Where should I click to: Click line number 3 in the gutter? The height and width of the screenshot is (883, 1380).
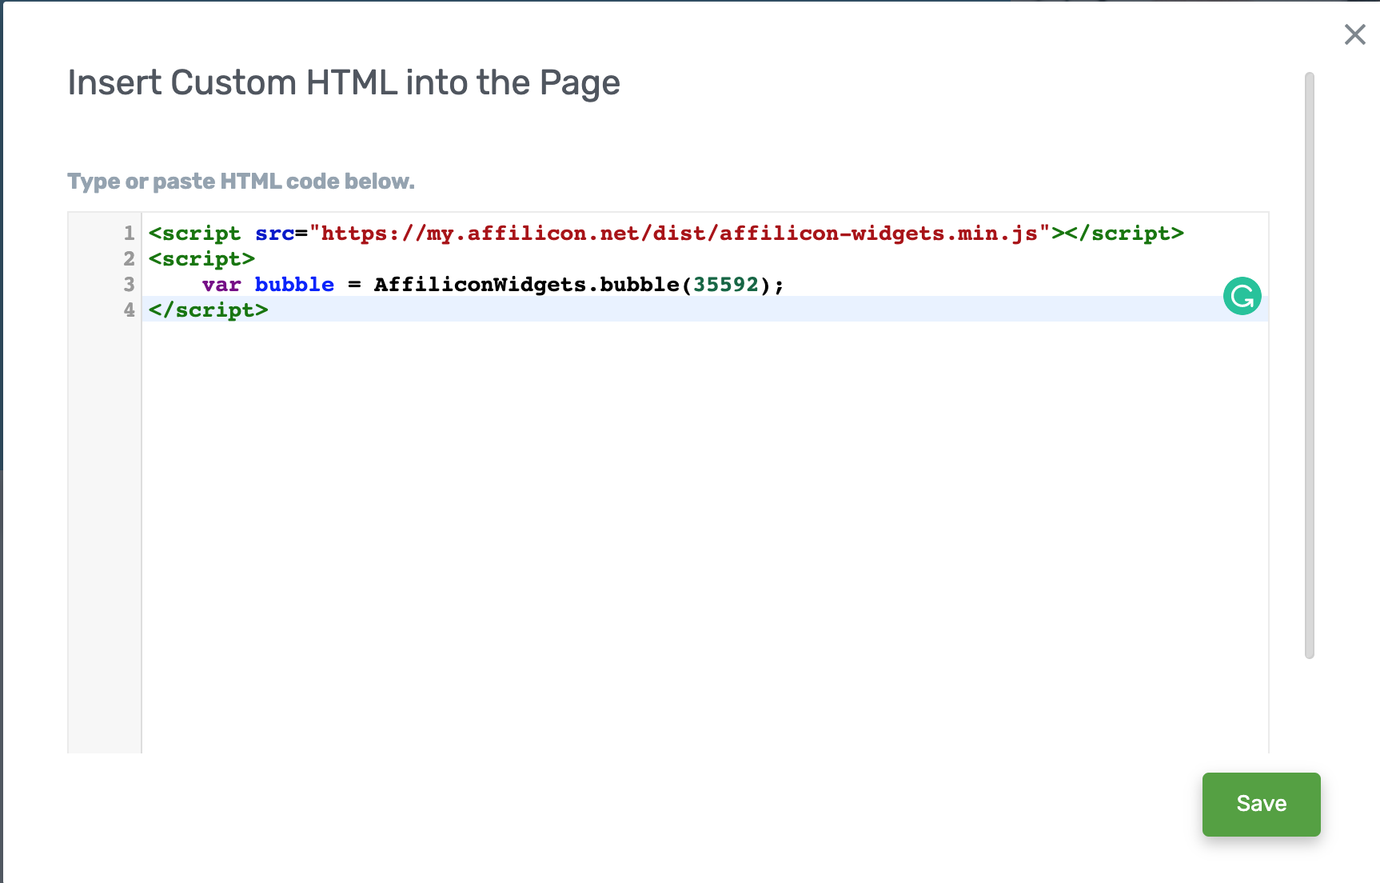(x=129, y=284)
